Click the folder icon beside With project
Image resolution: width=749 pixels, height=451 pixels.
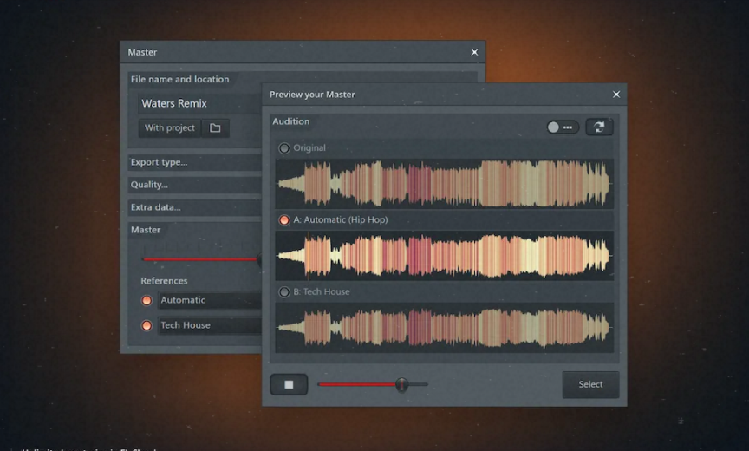click(x=215, y=128)
